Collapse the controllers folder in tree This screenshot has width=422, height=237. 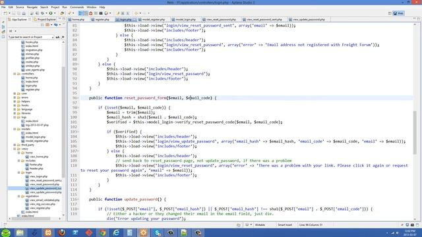coord(15,74)
